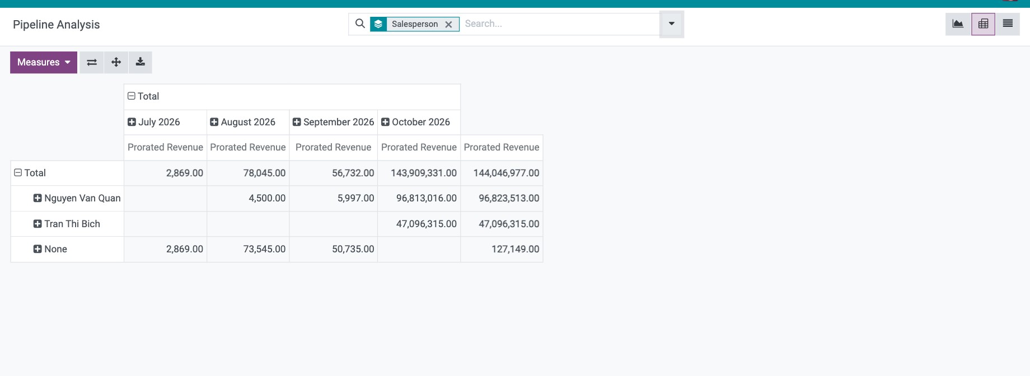Screen dimensions: 1030x376
Task: Click Tran Thi Bich October value 47,096,315.00
Action: click(419, 224)
